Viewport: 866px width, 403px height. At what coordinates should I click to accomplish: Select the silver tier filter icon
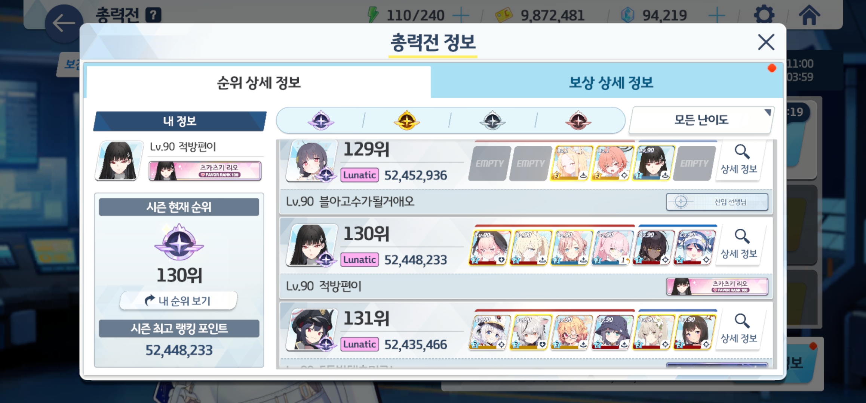click(x=492, y=120)
